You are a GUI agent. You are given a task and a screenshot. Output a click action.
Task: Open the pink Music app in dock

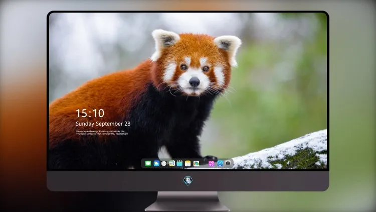(x=211, y=163)
